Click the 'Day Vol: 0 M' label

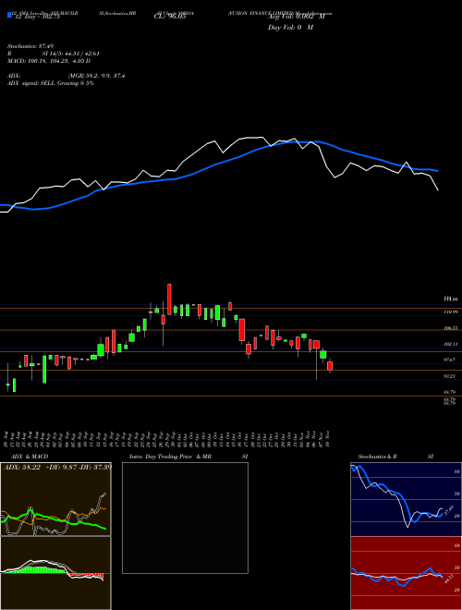click(x=290, y=28)
